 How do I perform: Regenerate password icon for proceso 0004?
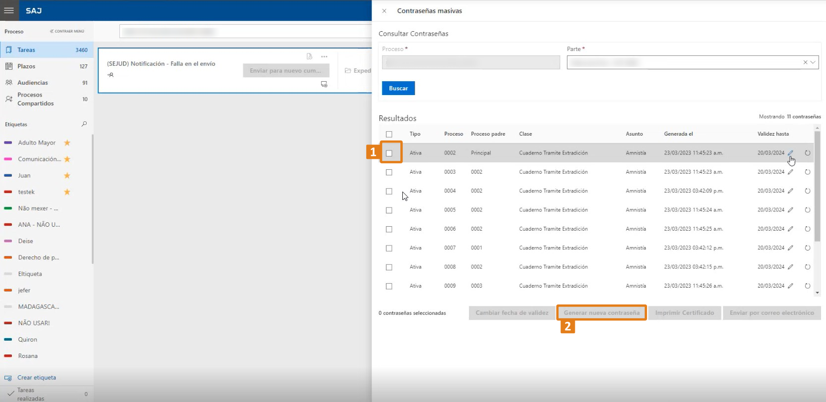point(808,191)
